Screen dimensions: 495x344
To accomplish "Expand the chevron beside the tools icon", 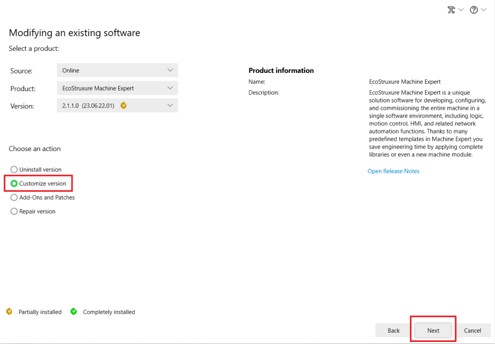I will (461, 10).
